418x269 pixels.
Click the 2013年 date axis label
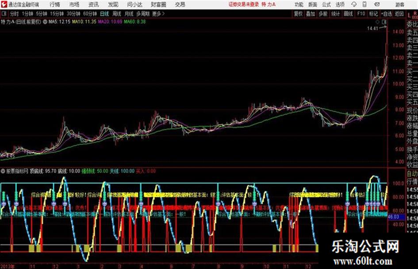[x=8, y=266]
